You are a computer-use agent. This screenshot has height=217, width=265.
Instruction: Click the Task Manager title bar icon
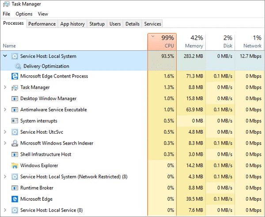(x=6, y=4)
